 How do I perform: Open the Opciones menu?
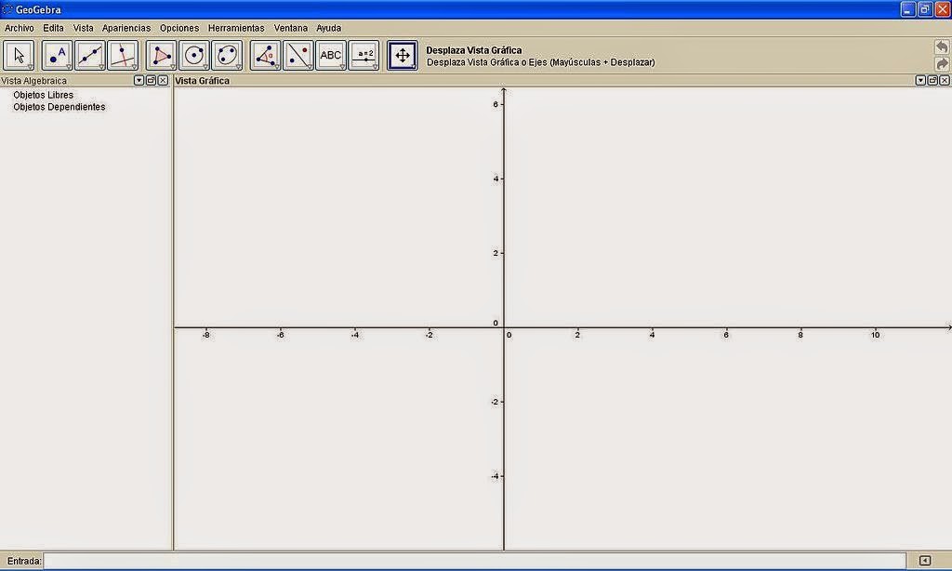coord(179,28)
